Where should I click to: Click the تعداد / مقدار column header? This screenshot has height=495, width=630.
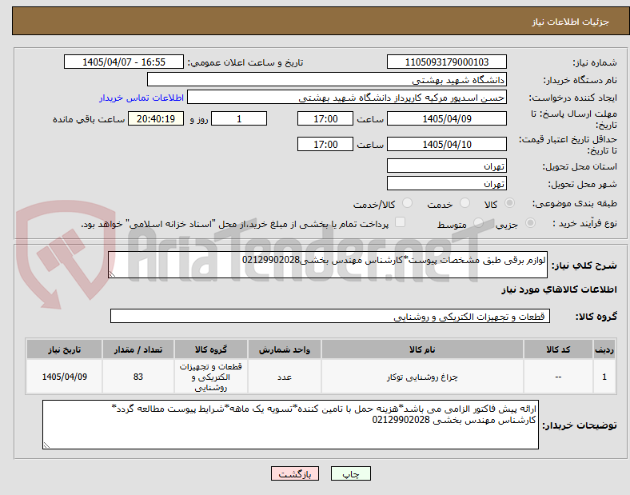pyautogui.click(x=138, y=349)
